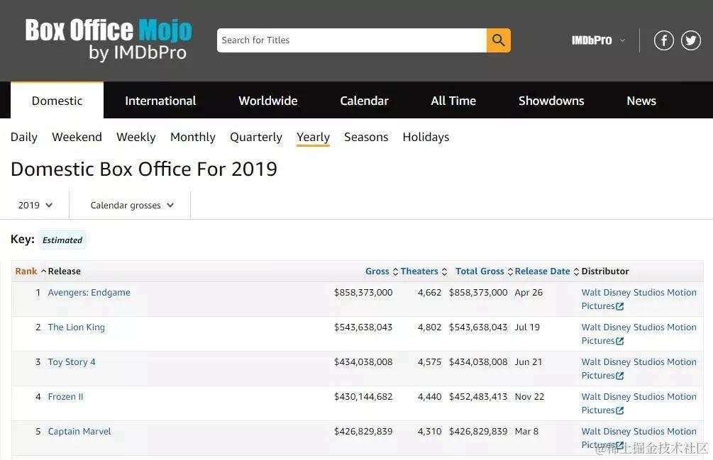The height and width of the screenshot is (460, 713).
Task: Open external link icon in Toy Story 4 row
Action: pyautogui.click(x=620, y=376)
